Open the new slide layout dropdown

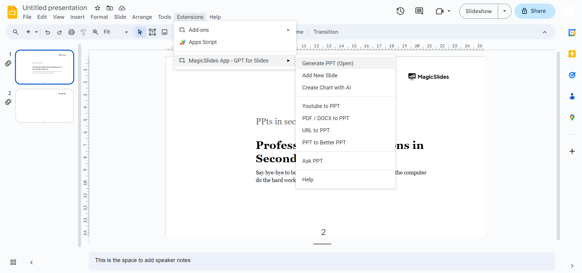(x=36, y=32)
